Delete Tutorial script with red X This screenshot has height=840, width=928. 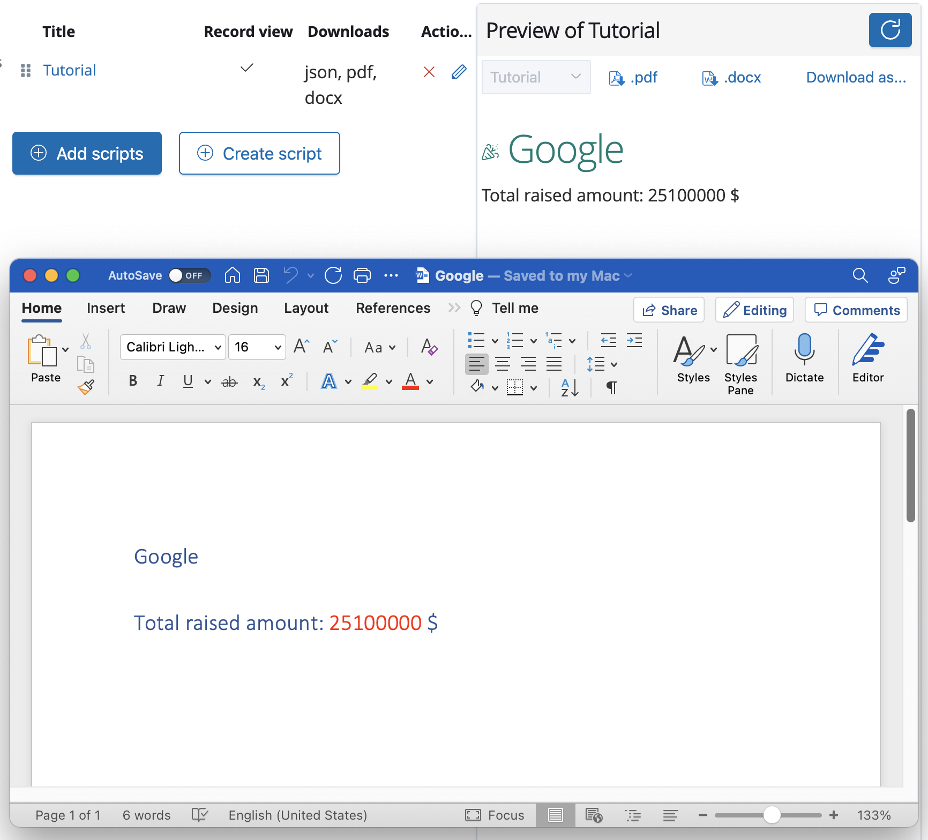(x=429, y=72)
